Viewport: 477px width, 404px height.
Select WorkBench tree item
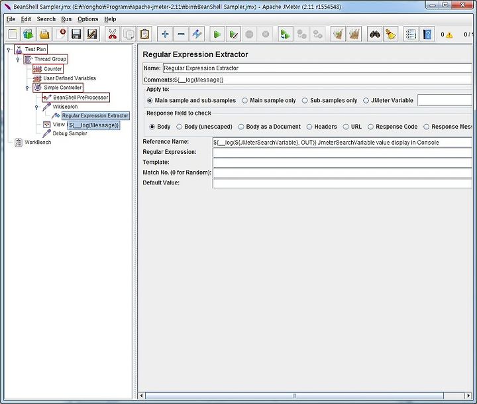(x=33, y=142)
